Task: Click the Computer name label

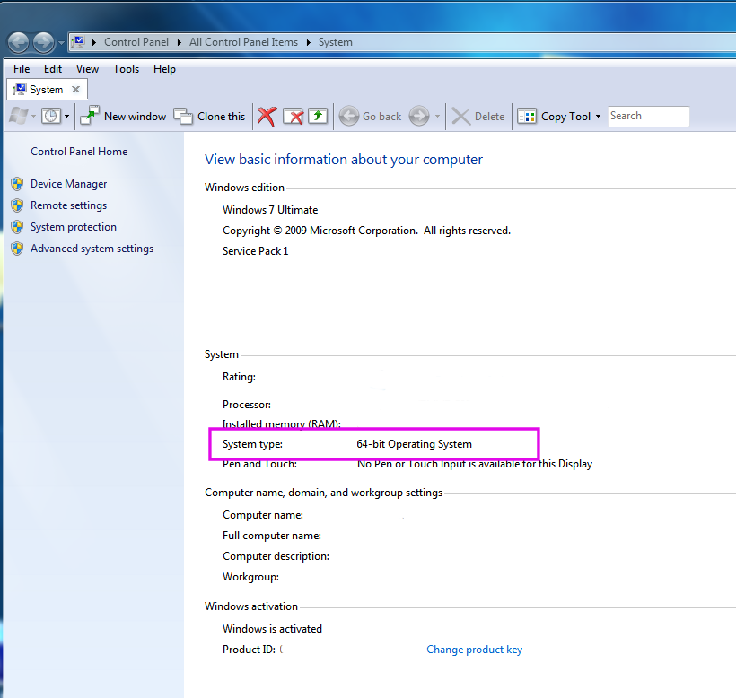Action: coord(263,515)
